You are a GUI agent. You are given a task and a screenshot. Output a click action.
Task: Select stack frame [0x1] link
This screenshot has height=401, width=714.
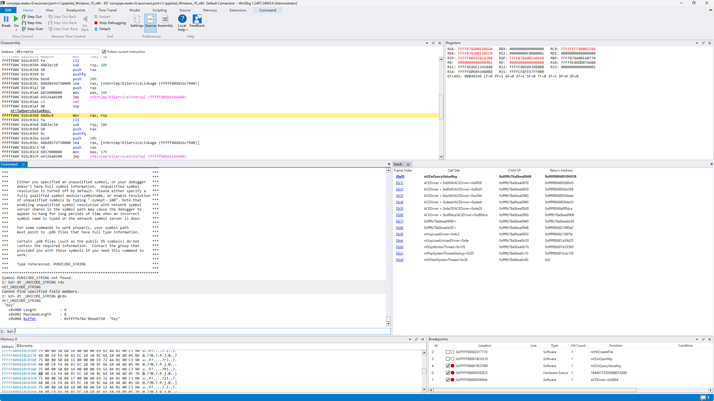coord(400,183)
